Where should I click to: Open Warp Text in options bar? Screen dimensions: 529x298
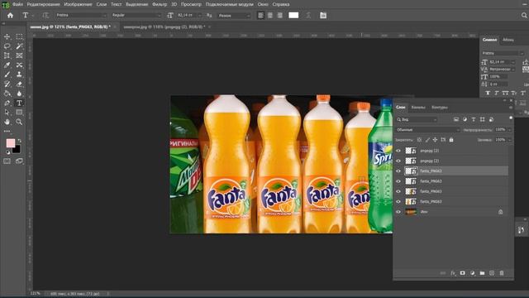coord(308,15)
